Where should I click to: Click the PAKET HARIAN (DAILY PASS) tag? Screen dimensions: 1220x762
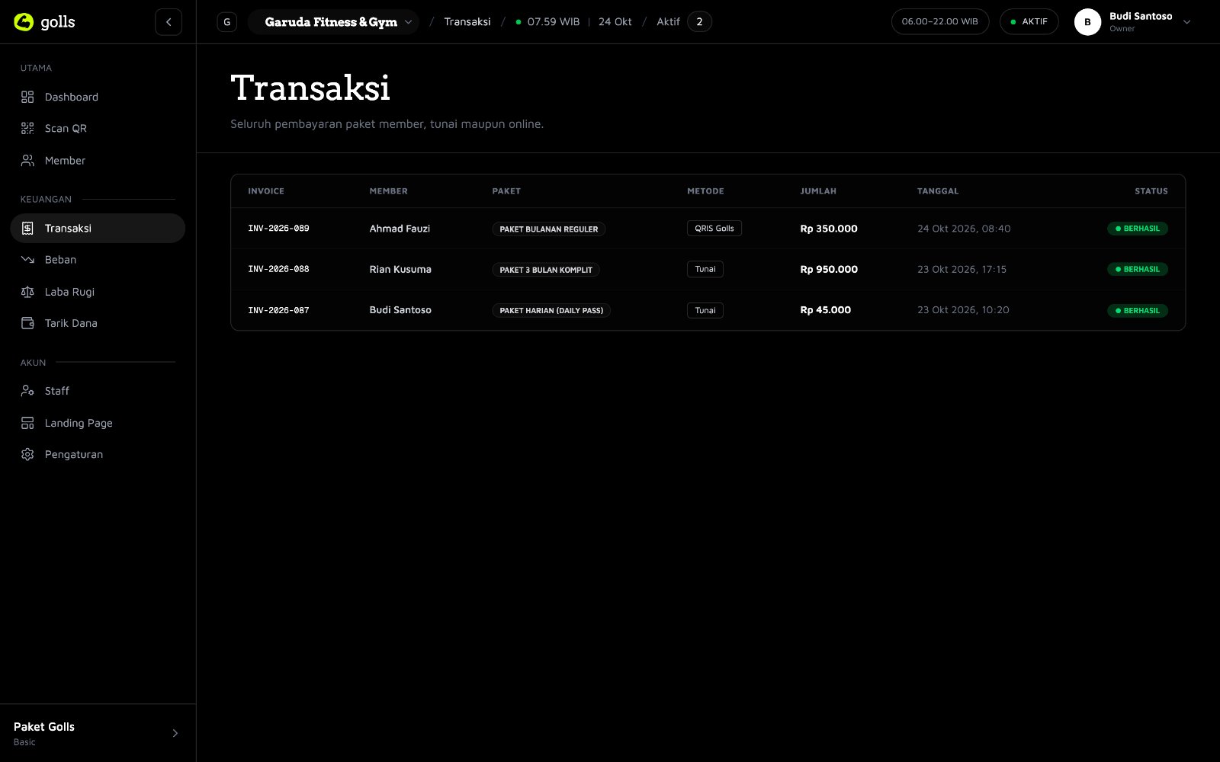pos(551,310)
